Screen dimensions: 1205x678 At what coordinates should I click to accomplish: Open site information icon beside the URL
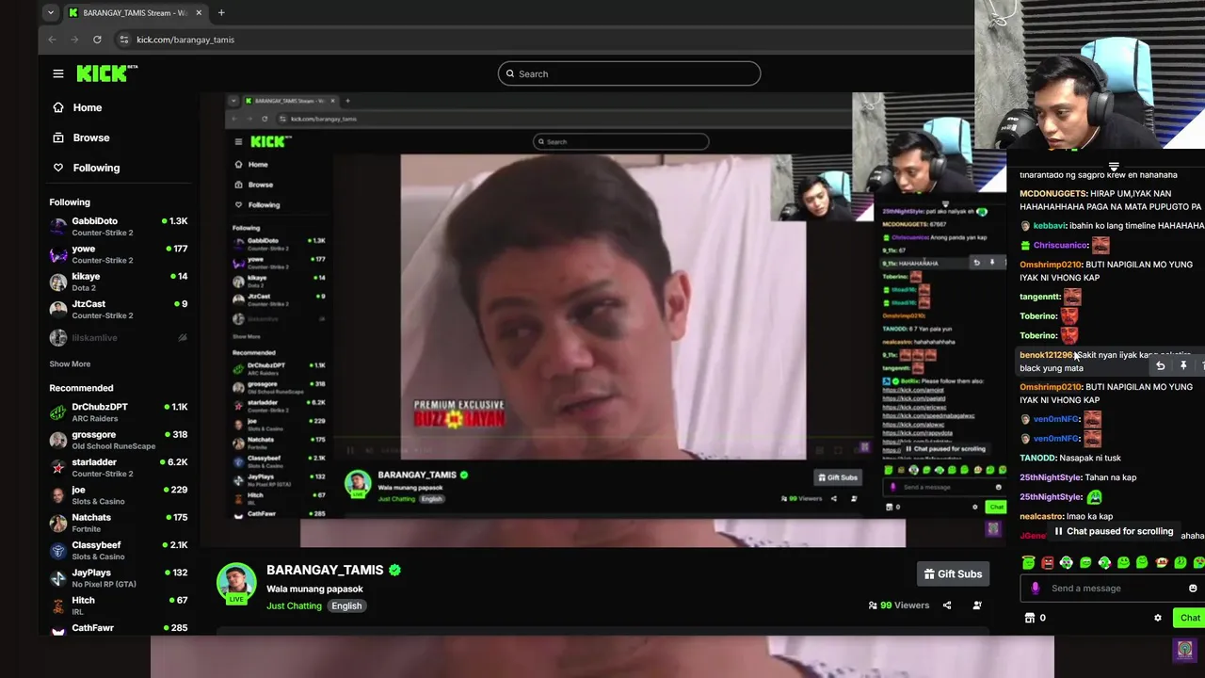(x=123, y=40)
